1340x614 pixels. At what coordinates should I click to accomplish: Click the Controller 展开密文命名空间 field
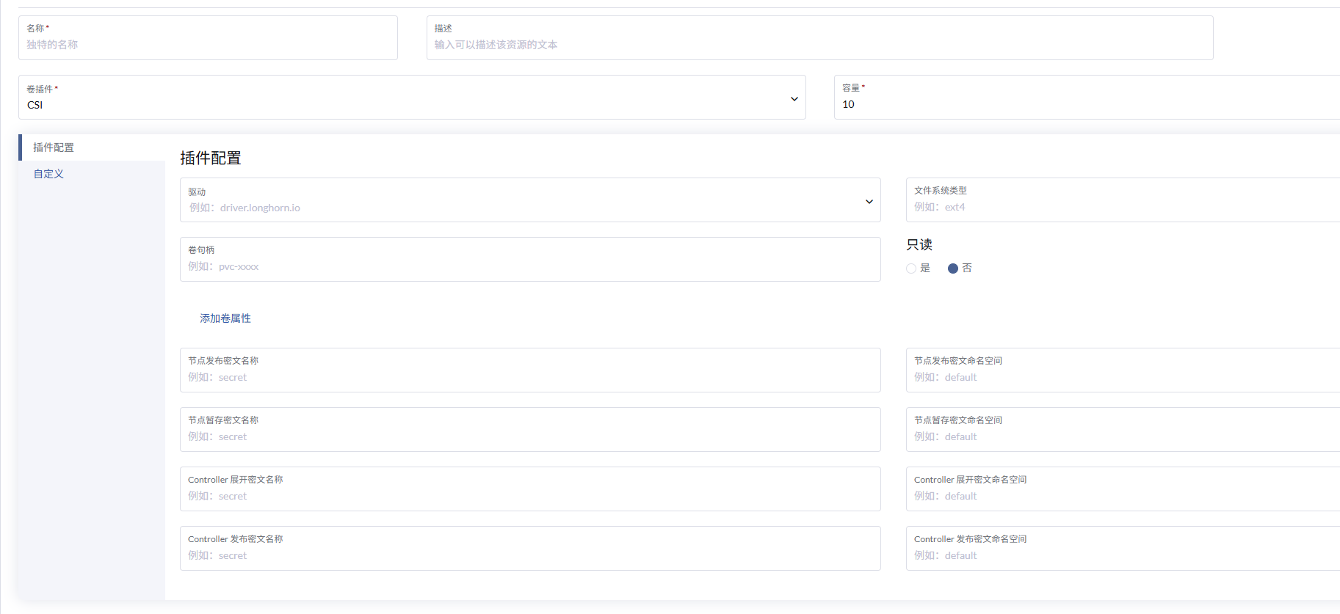[x=1123, y=496]
